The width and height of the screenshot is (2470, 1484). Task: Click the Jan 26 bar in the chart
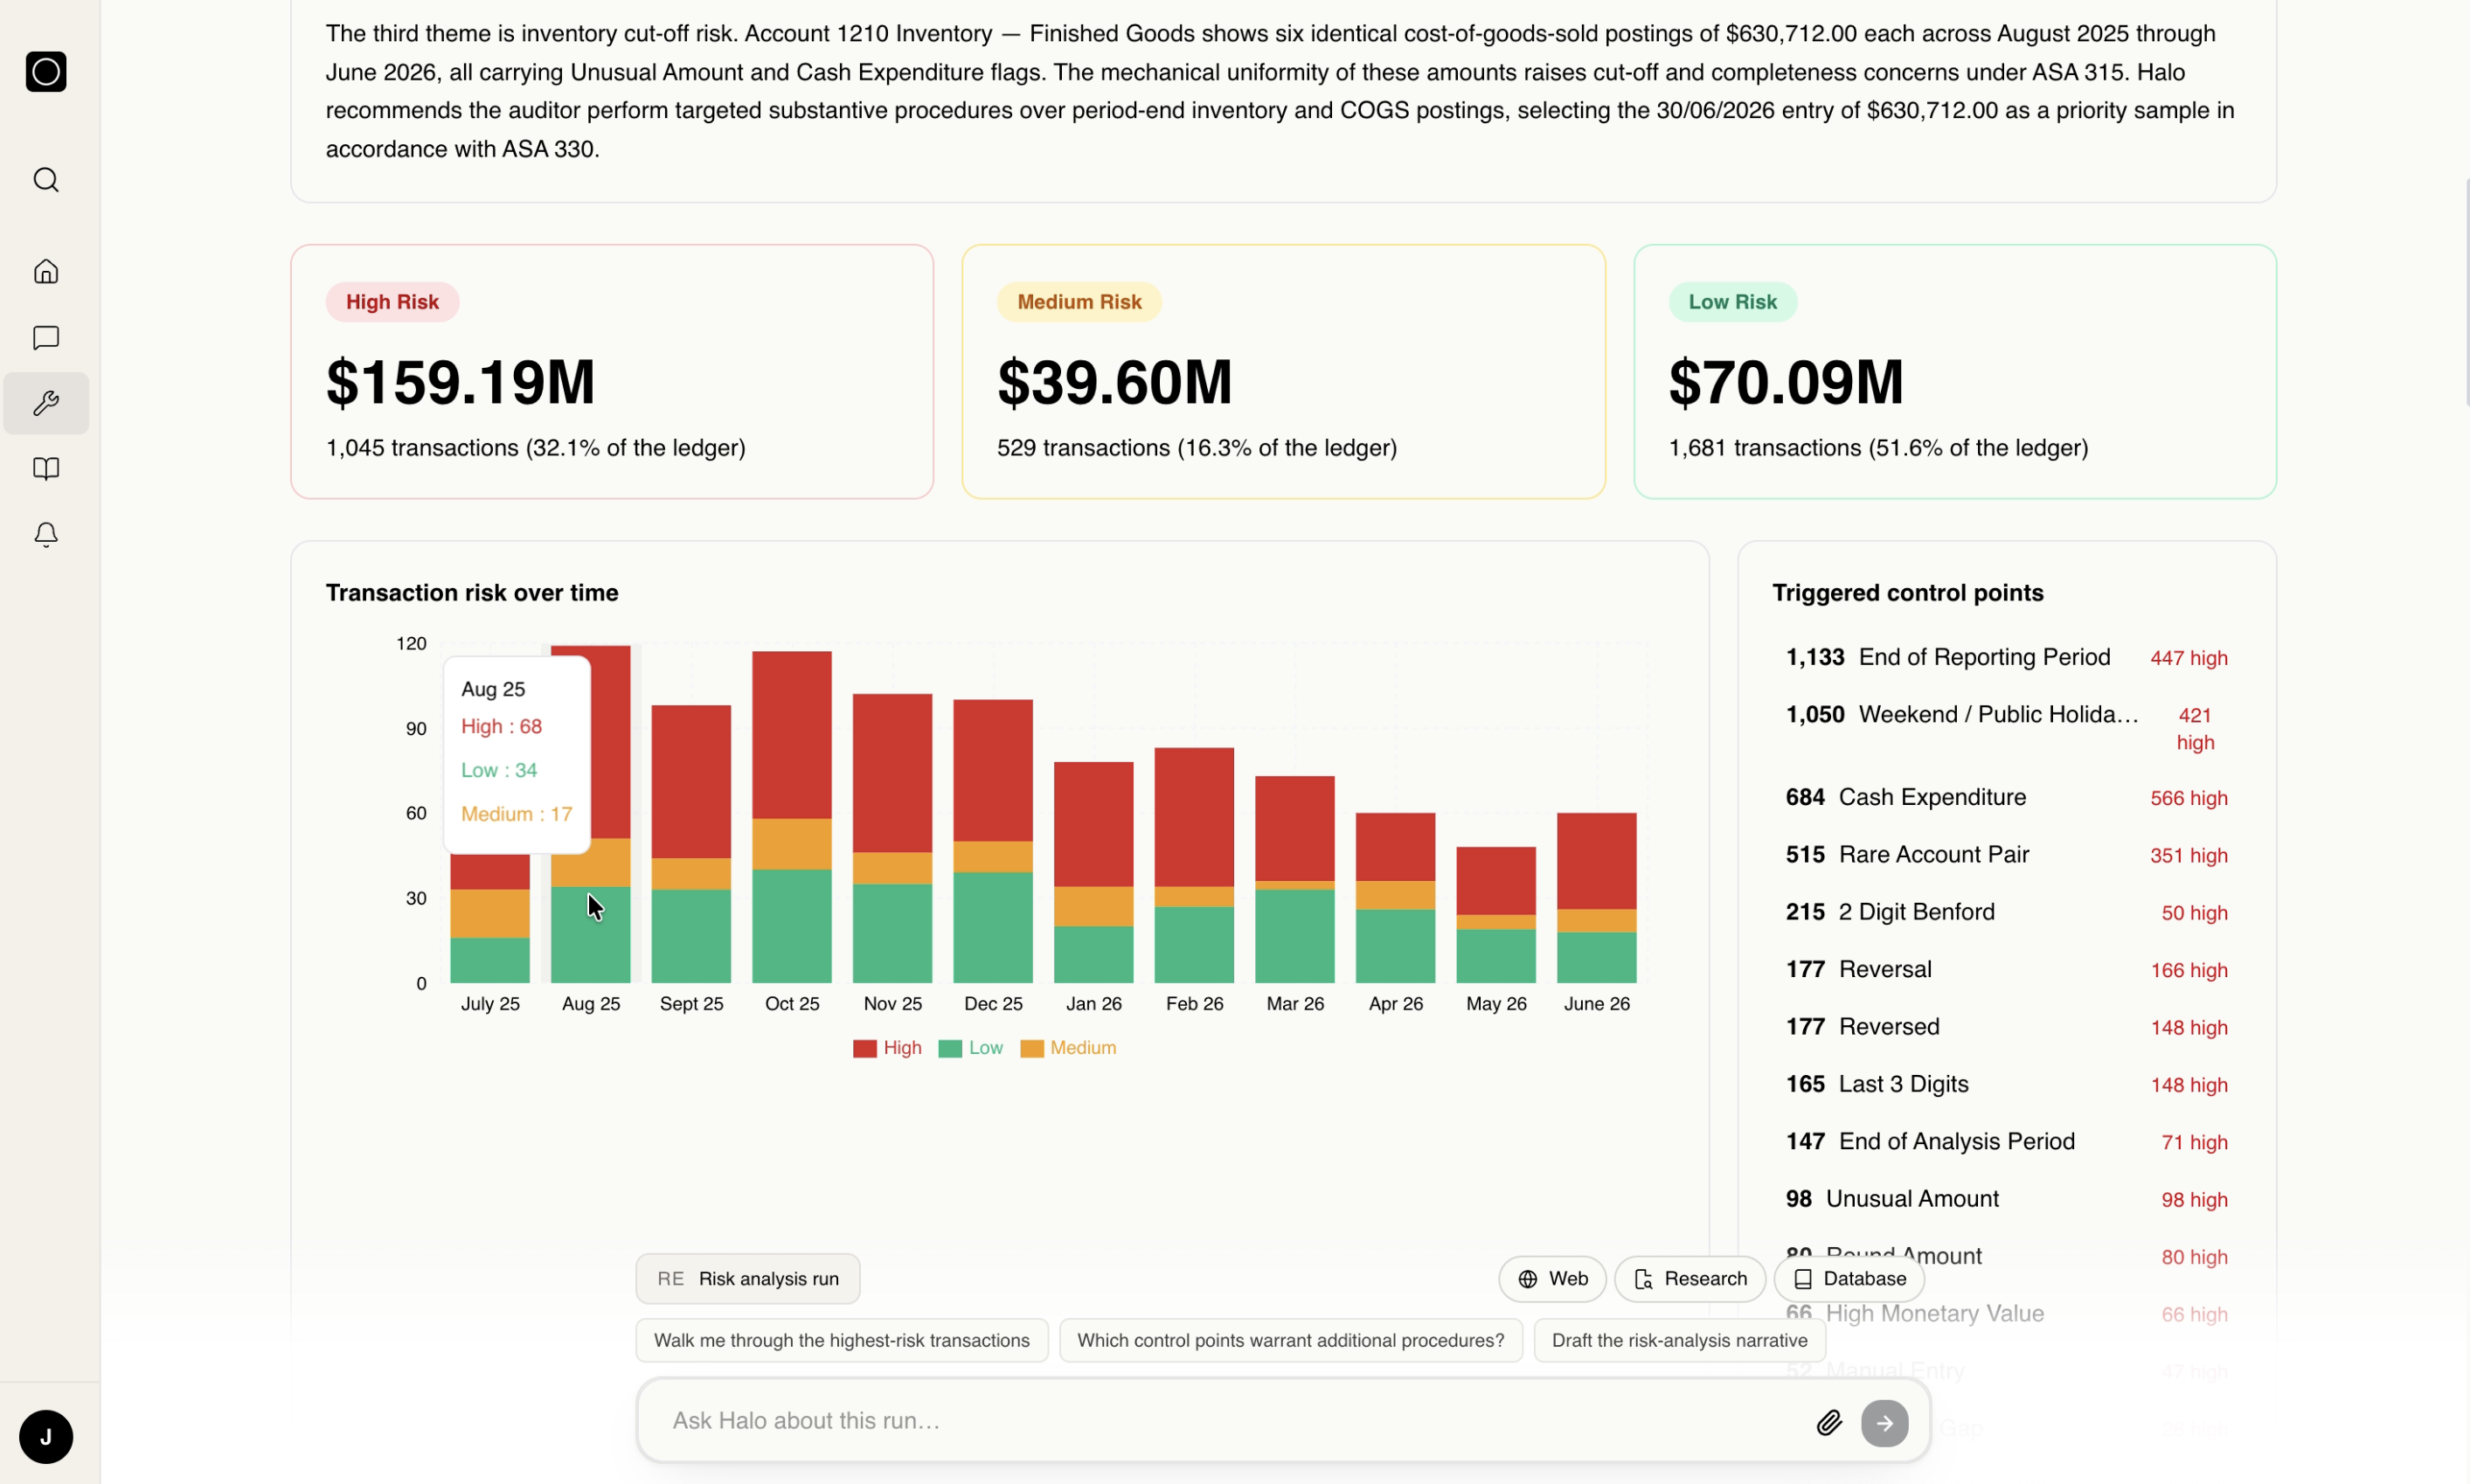pos(1094,873)
